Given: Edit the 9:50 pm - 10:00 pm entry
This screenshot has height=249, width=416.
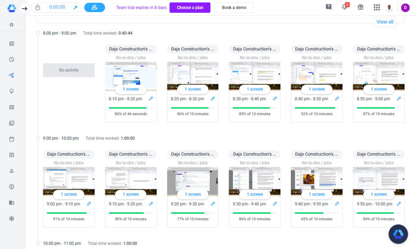Looking at the screenshot, I should click(399, 204).
